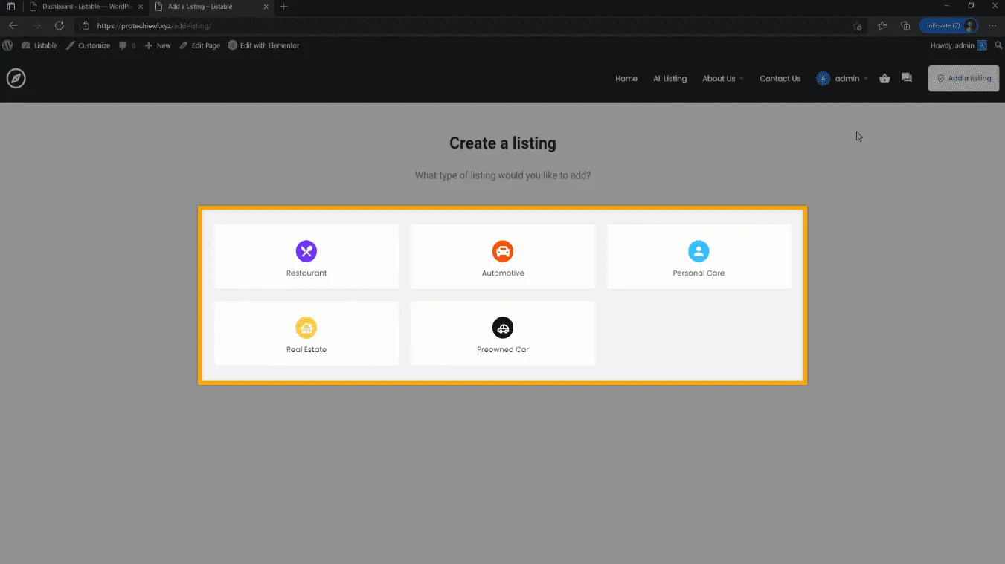
Task: Open the chat messages icon
Action: coord(906,78)
